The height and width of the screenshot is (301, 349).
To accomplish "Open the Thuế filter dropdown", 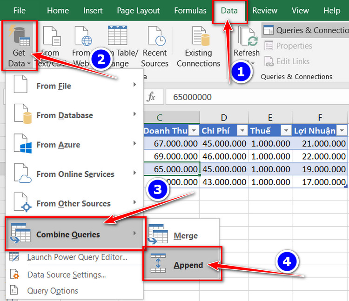I will [286, 130].
